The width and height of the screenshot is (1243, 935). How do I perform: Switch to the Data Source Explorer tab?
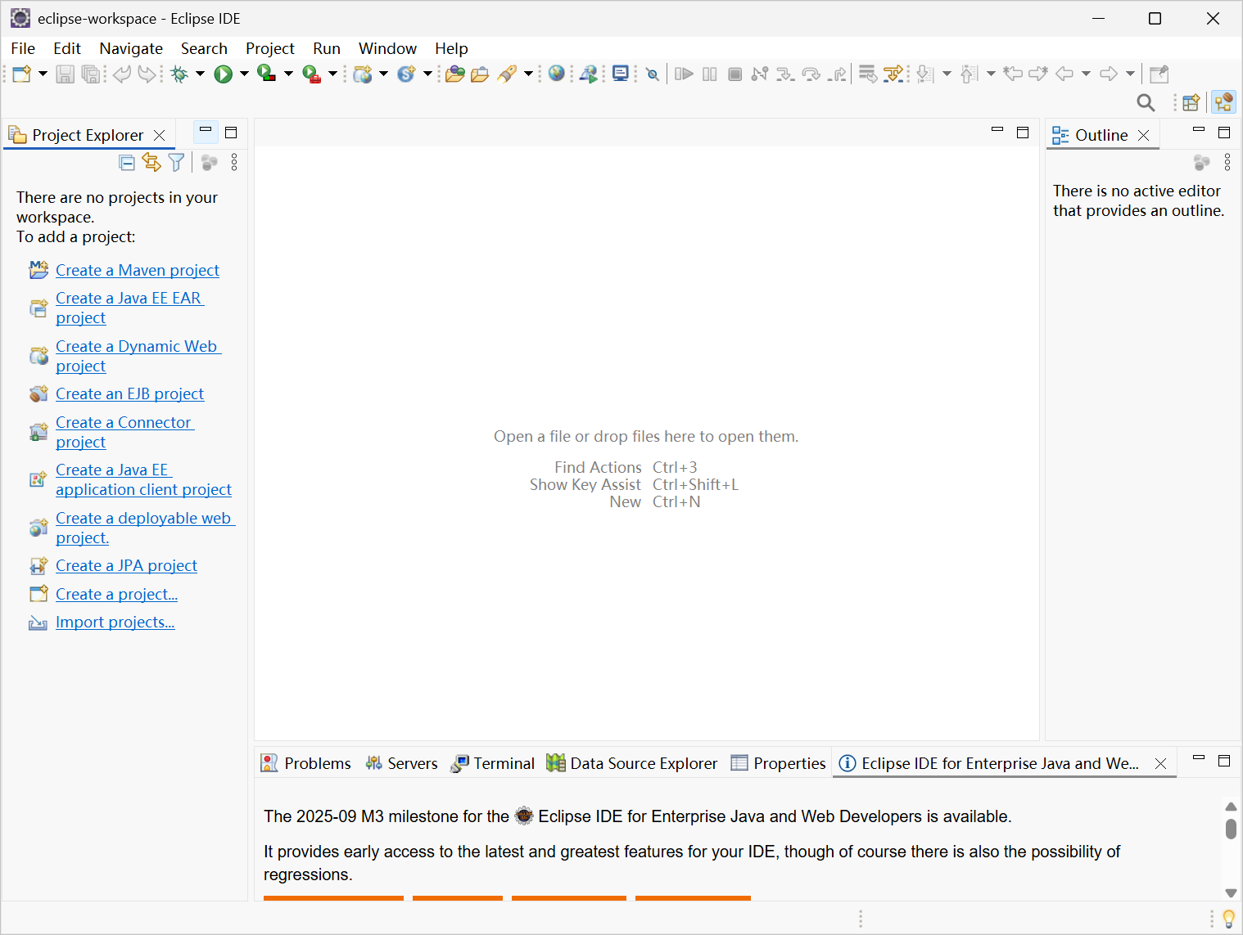pos(632,763)
